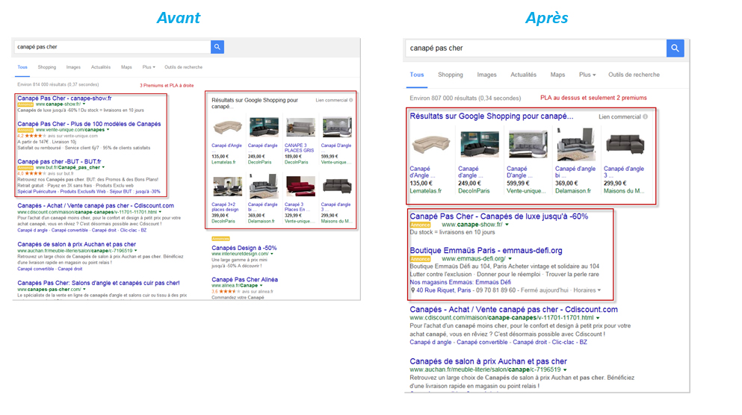Click Clic-clac sitelink in the Après screenshot
The width and height of the screenshot is (742, 415).
563,342
